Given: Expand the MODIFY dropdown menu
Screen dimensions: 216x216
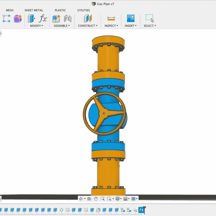Looking at the screenshot, I should [x=36, y=26].
